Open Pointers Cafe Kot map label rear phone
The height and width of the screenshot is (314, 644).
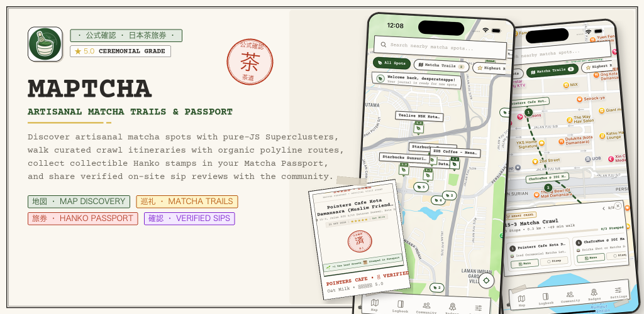pos(530,102)
